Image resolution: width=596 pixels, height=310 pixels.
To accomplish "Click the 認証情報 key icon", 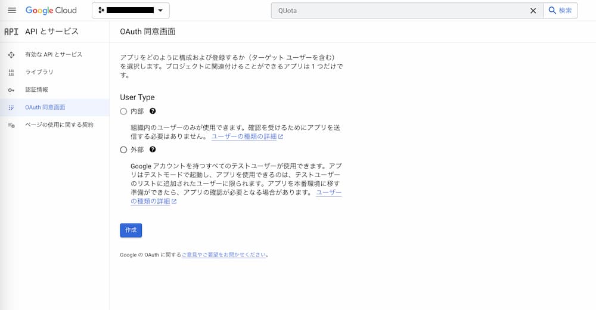I will click(11, 90).
